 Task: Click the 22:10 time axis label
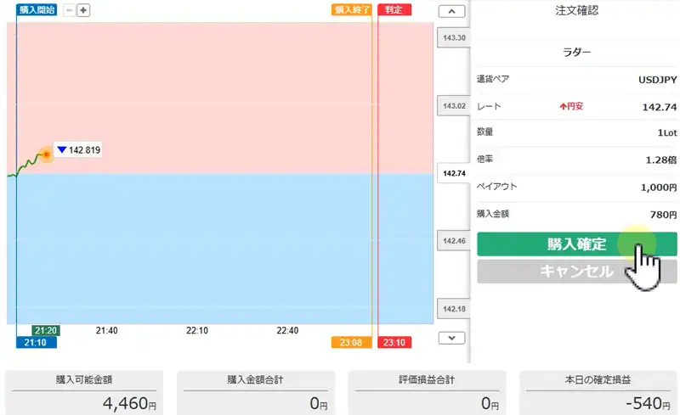197,330
